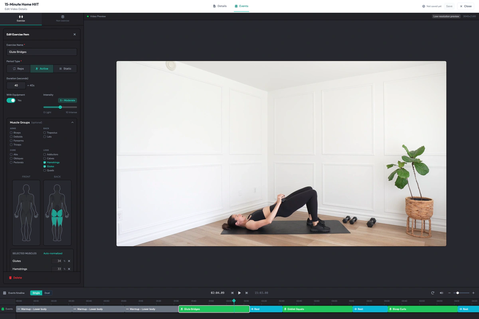479x319 pixels.
Task: Toggle the With Equipment switch
Action: point(11,100)
